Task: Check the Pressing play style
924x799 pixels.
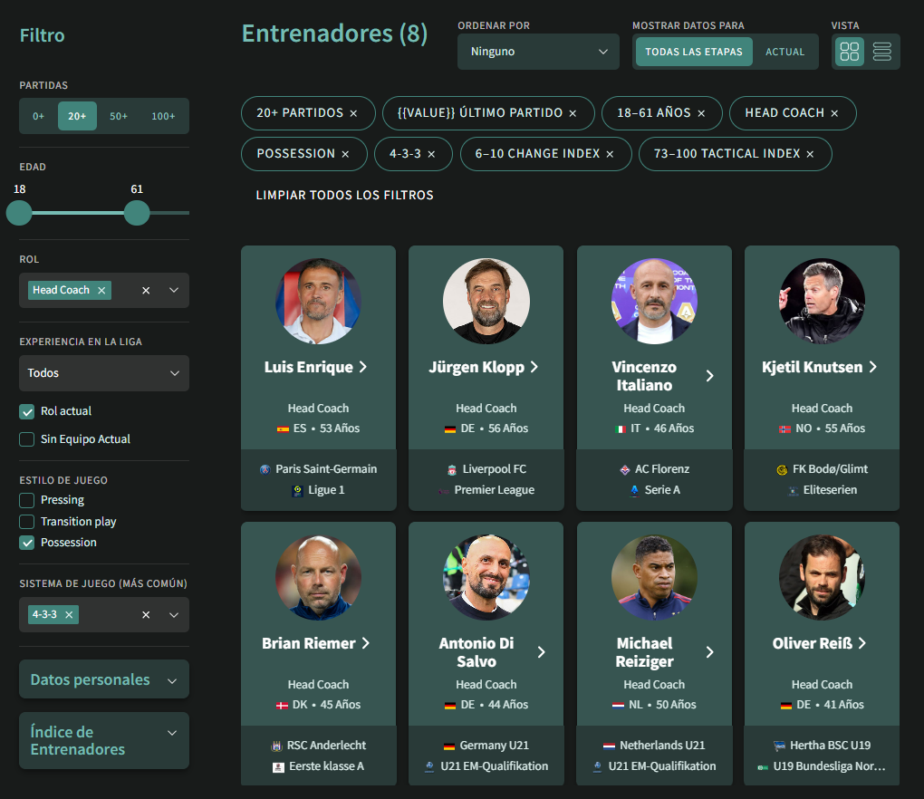Action: tap(26, 500)
